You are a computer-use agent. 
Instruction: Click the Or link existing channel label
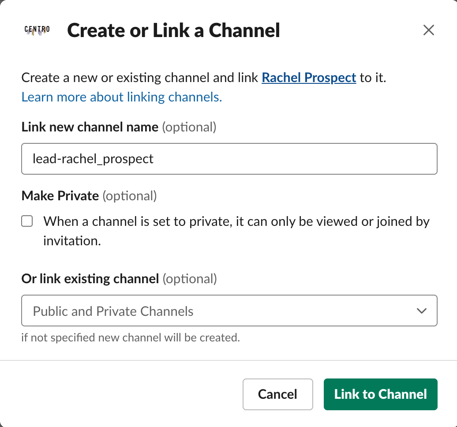[x=90, y=279]
